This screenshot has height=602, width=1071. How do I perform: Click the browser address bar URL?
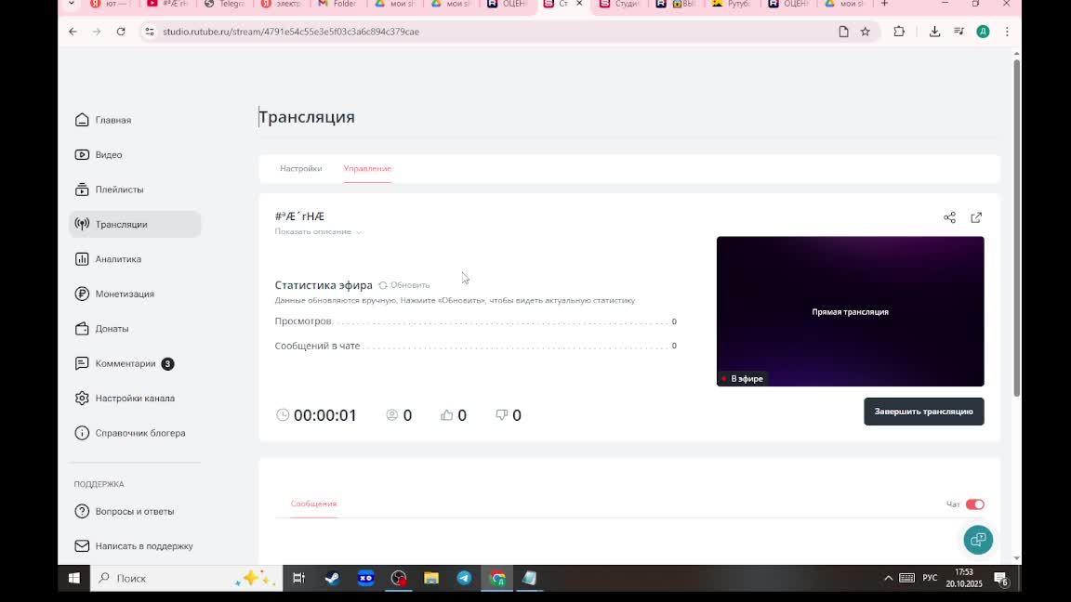click(x=291, y=32)
